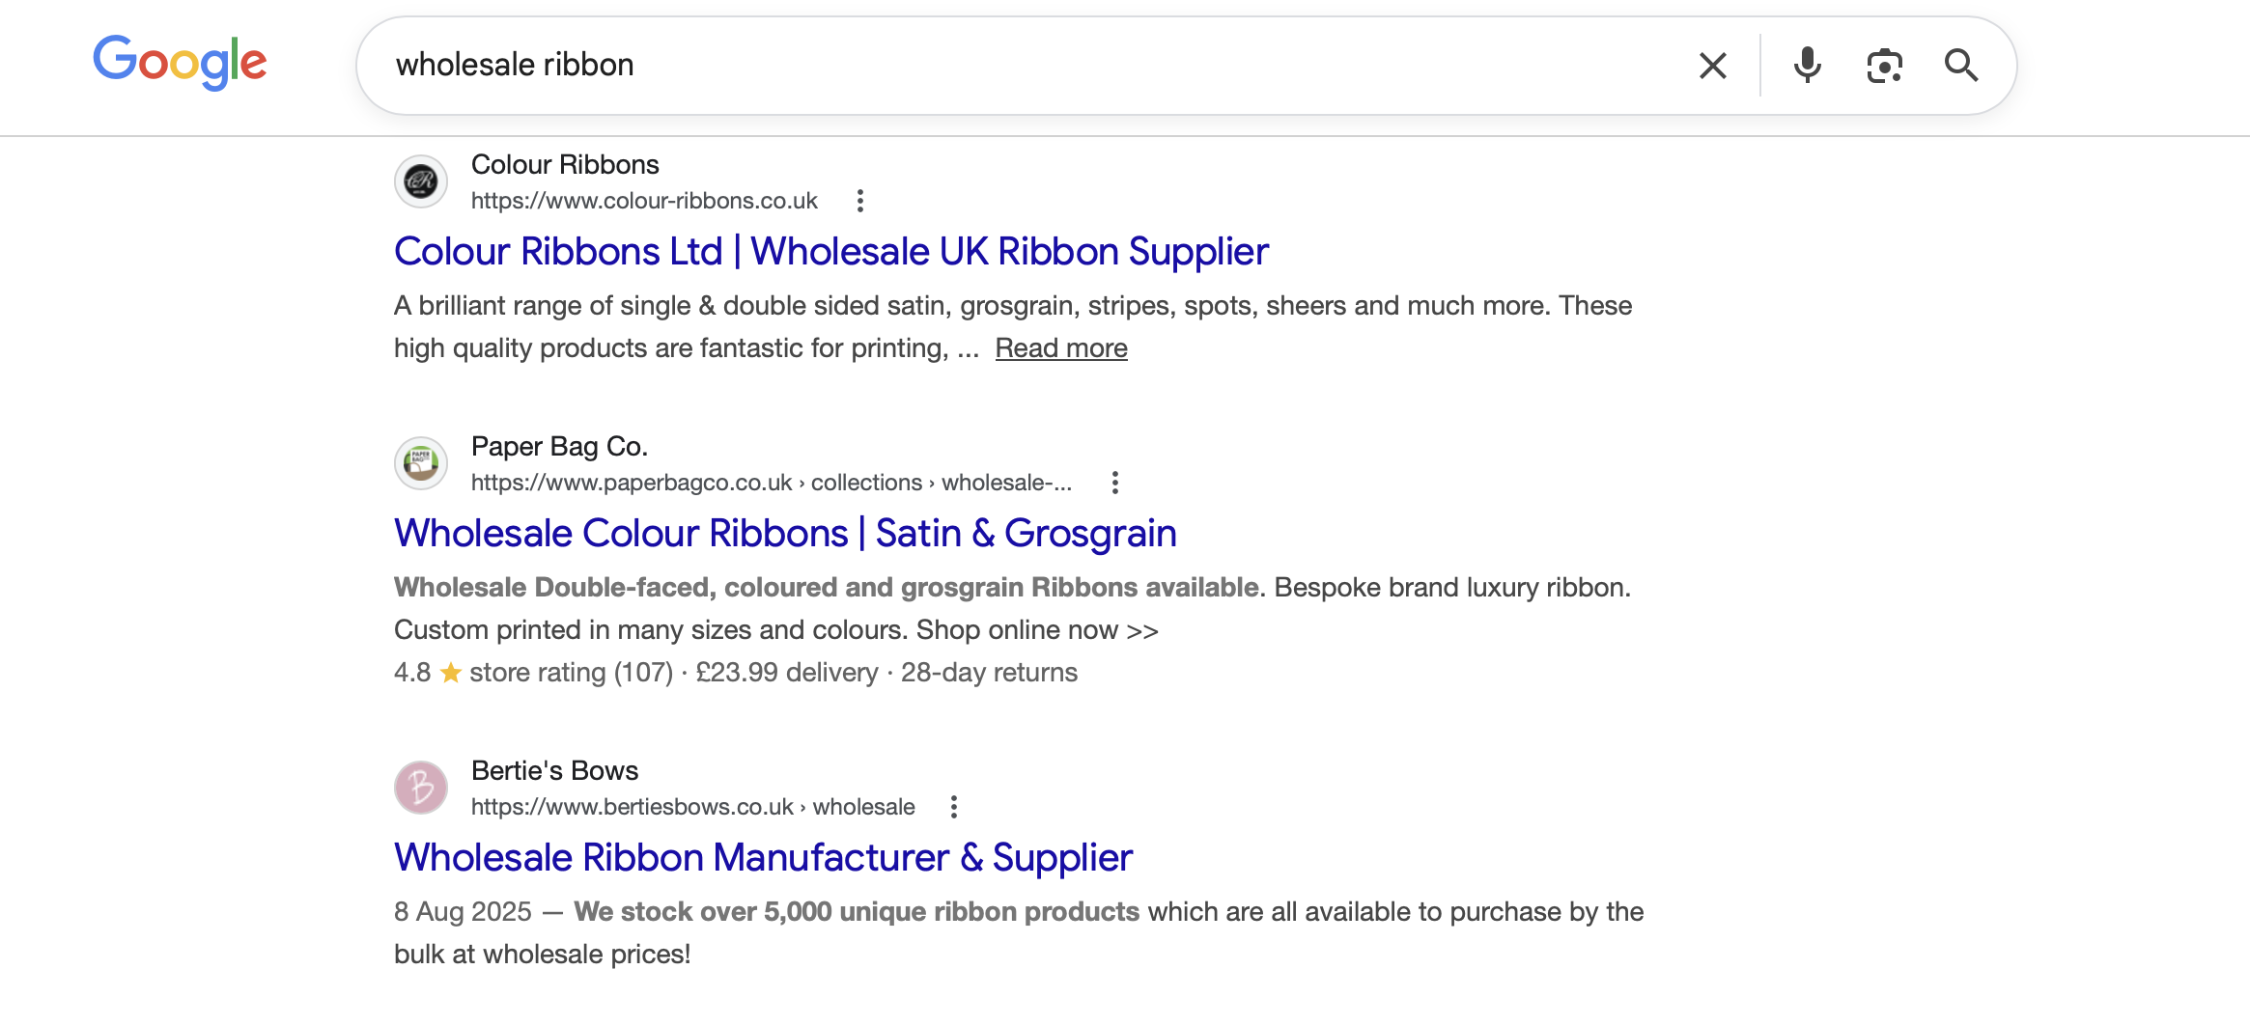Open Wholesale Ribbon Manufacturer & Supplier link

(x=763, y=857)
